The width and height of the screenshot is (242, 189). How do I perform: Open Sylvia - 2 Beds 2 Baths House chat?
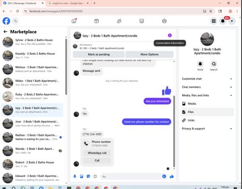pos(32,42)
